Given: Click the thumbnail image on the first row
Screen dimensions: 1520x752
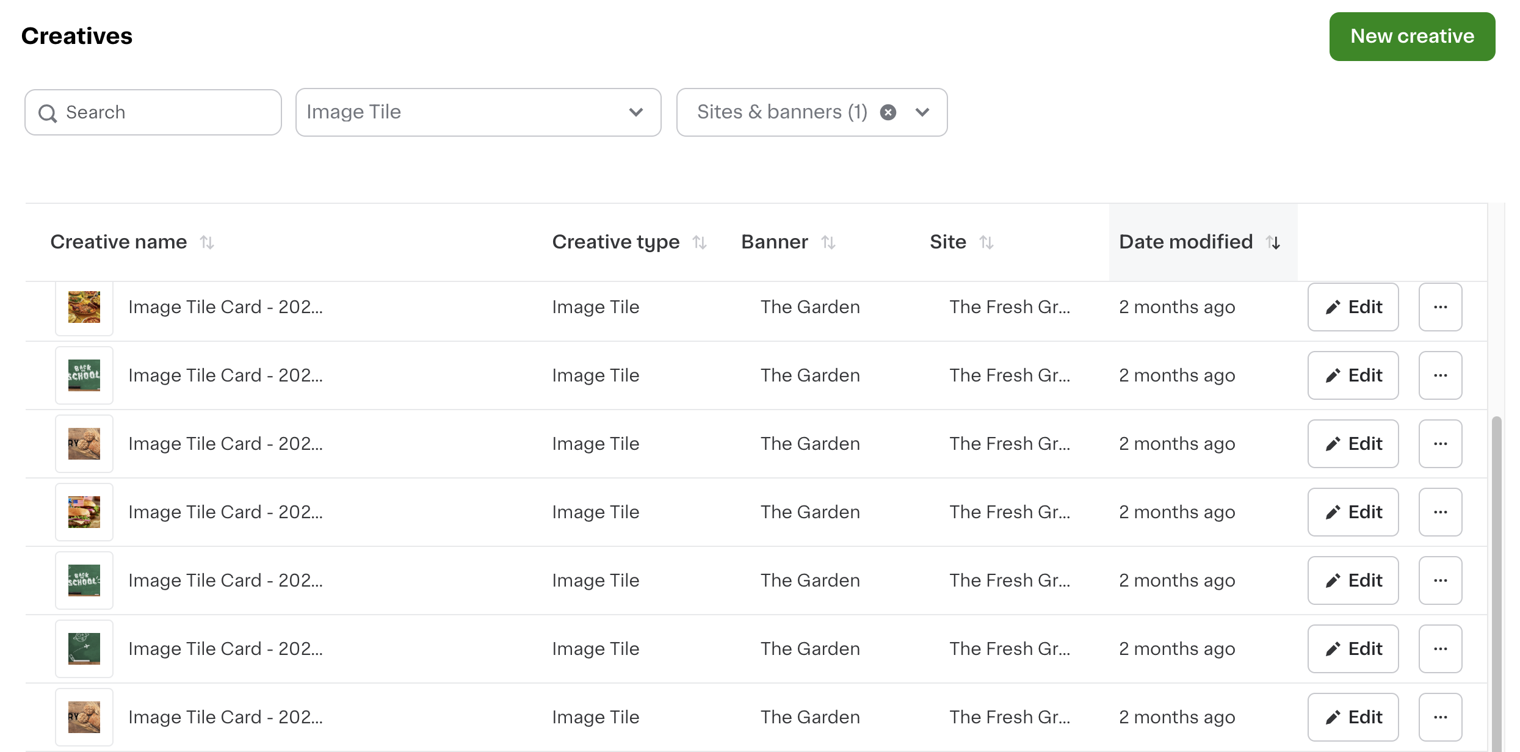Looking at the screenshot, I should (85, 306).
